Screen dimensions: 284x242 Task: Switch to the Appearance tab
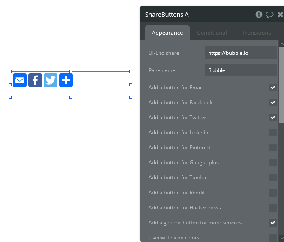point(167,33)
